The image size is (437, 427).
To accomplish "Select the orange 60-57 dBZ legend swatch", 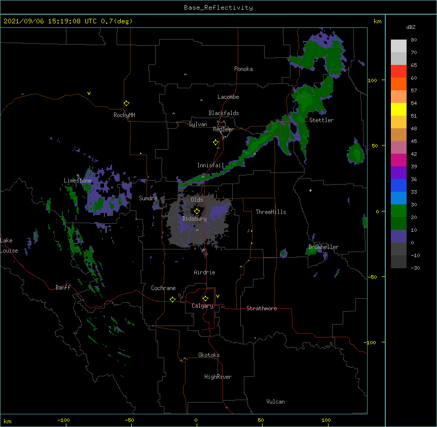I will (398, 84).
